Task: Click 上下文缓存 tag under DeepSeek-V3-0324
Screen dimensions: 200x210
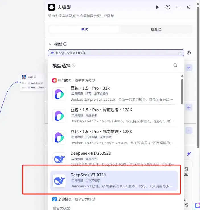Action: [93, 180]
